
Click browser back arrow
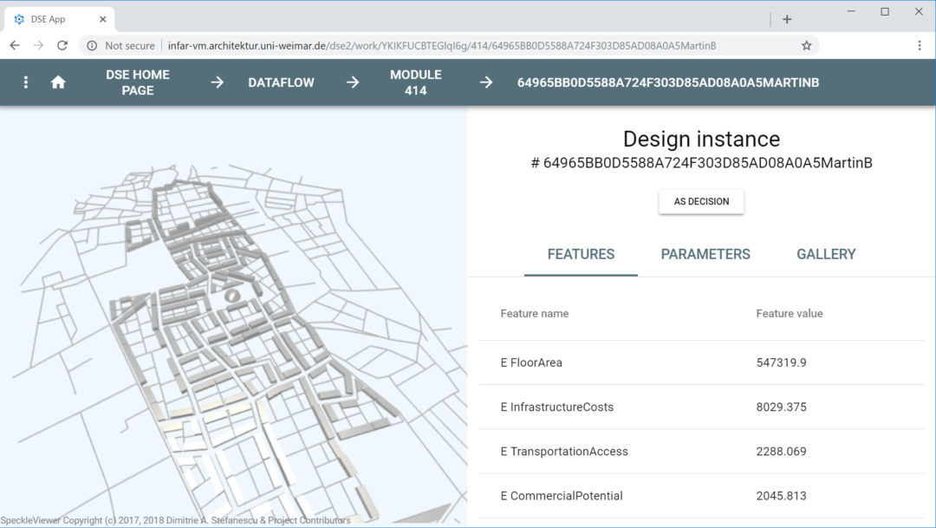pyautogui.click(x=15, y=45)
